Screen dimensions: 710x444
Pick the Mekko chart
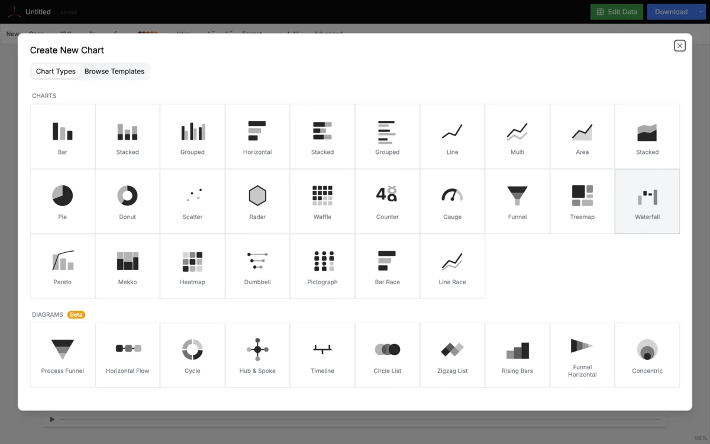point(127,266)
